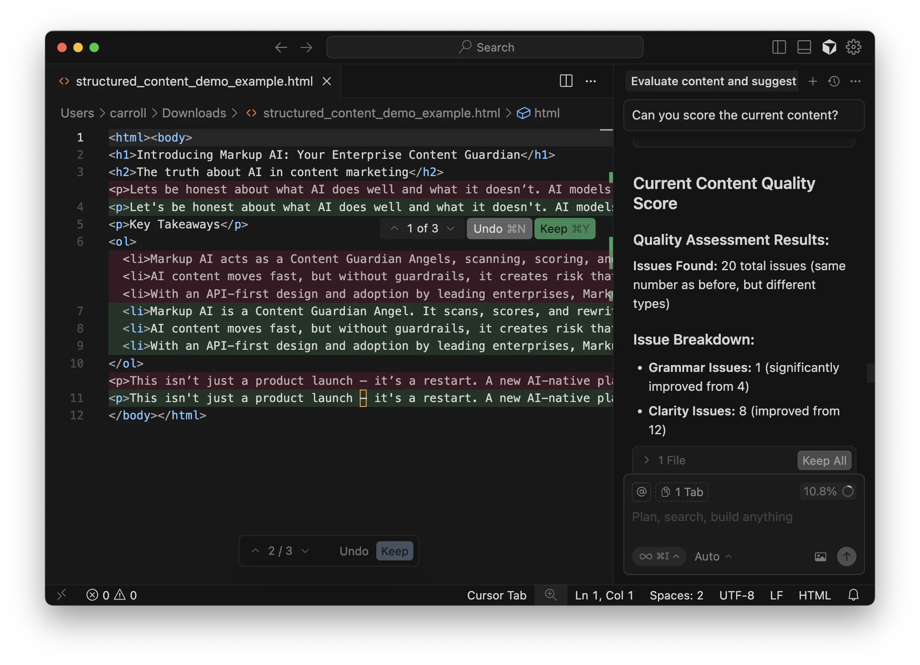Click 'UTF-8' encoding in status bar
This screenshot has height=665, width=920.
(x=736, y=595)
